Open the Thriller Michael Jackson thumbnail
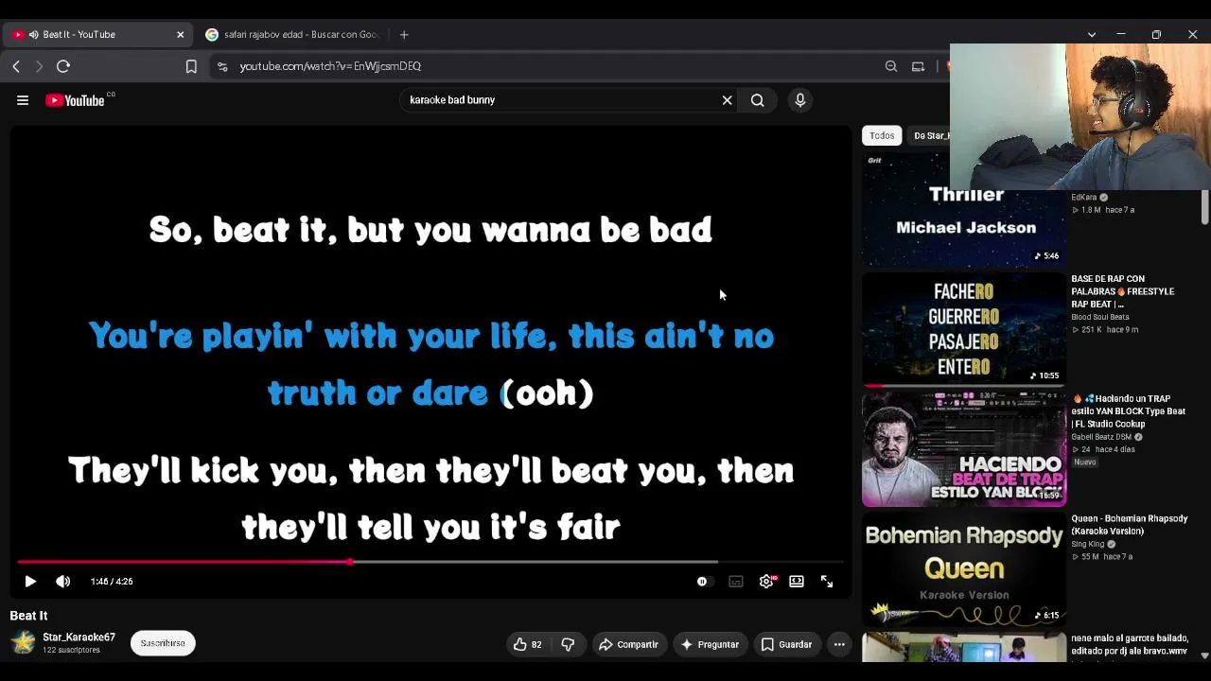 click(964, 211)
